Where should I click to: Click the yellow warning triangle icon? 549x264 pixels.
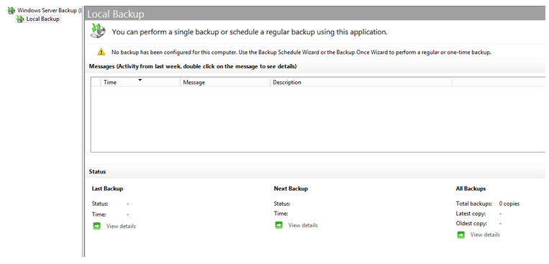click(101, 53)
